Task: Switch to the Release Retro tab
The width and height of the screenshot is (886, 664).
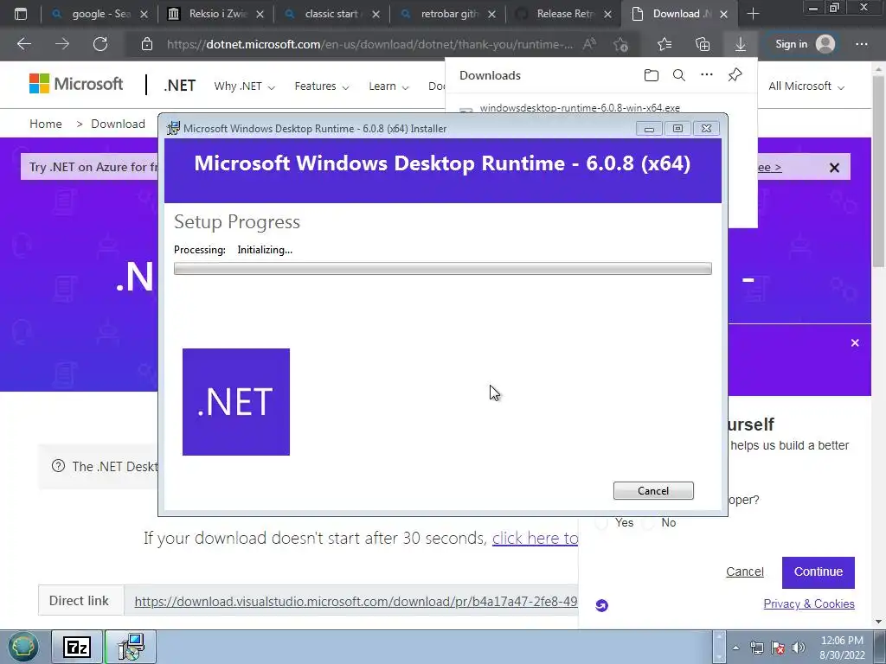Action: pyautogui.click(x=565, y=14)
